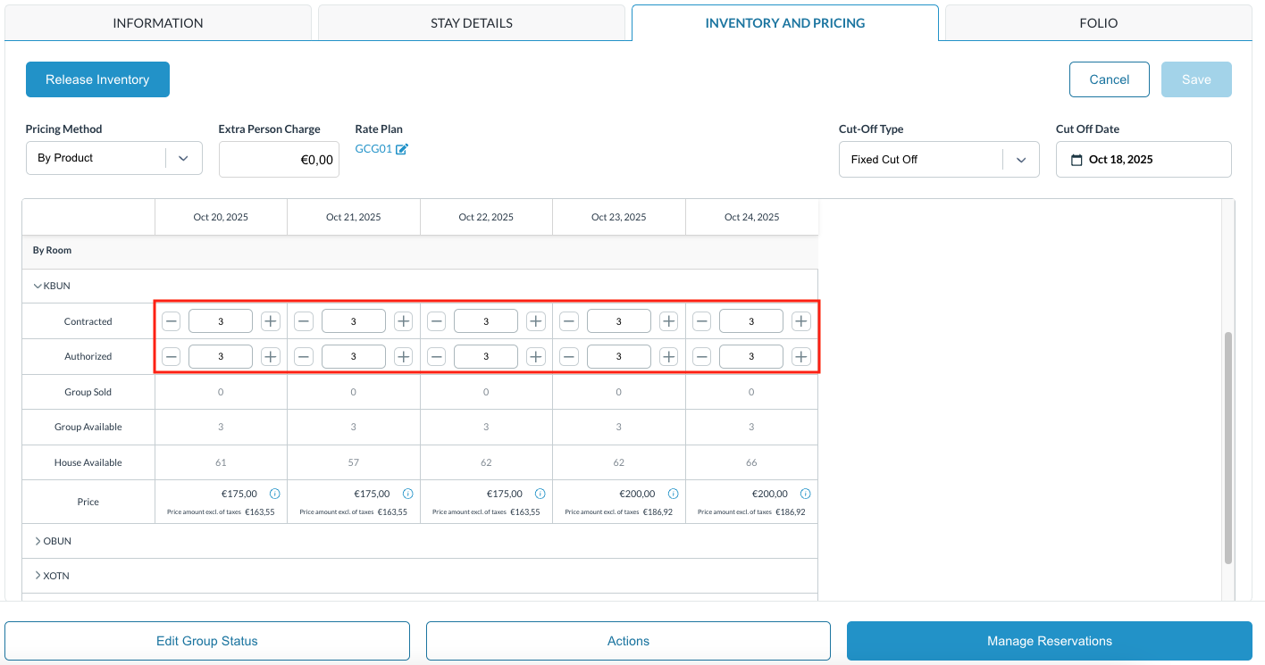1265x665 pixels.
Task: Click the Extra Person Charge input field
Action: point(279,160)
